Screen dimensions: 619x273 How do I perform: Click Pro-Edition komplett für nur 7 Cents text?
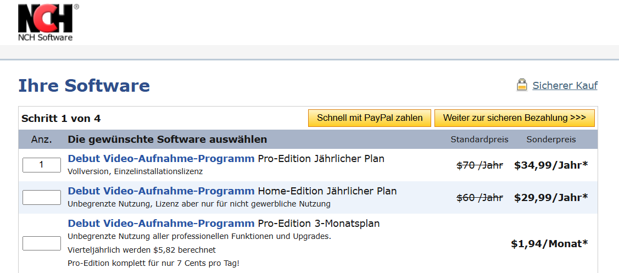[154, 263]
